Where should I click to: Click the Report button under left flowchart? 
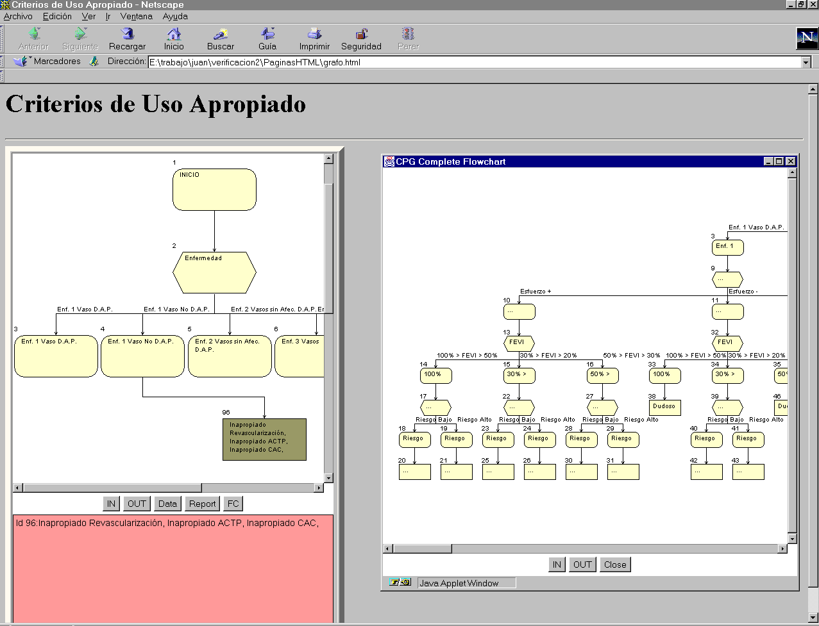point(203,504)
